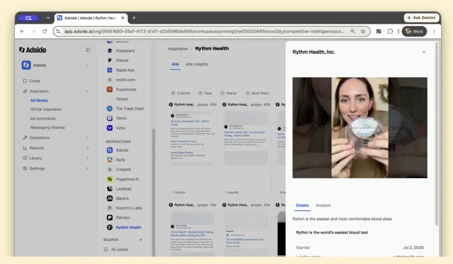453x264 pixels.
Task: Add a new board with plus
Action: tap(141, 239)
